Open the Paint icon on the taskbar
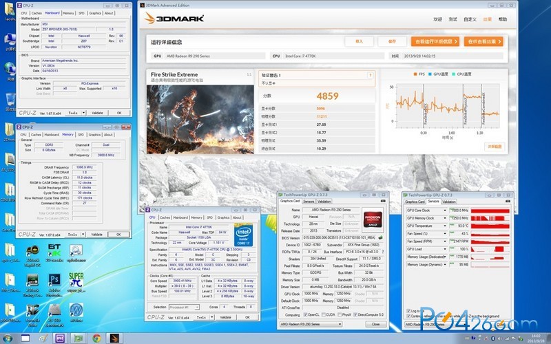The image size is (551, 344). (x=43, y=338)
